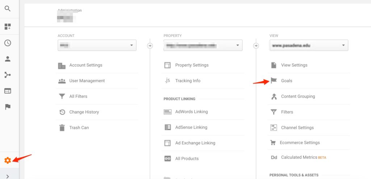Viewport: 371px width, 179px height.
Task: Open the Customization dashboard icon
Action: (x=8, y=26)
